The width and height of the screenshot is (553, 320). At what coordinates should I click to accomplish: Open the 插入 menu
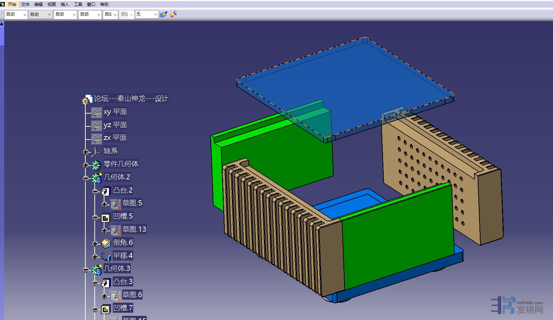65,5
